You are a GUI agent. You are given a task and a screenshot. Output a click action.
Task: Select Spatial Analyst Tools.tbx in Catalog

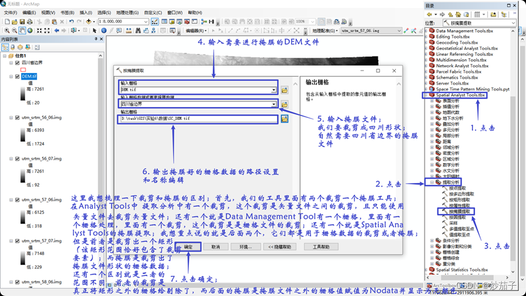click(x=460, y=95)
